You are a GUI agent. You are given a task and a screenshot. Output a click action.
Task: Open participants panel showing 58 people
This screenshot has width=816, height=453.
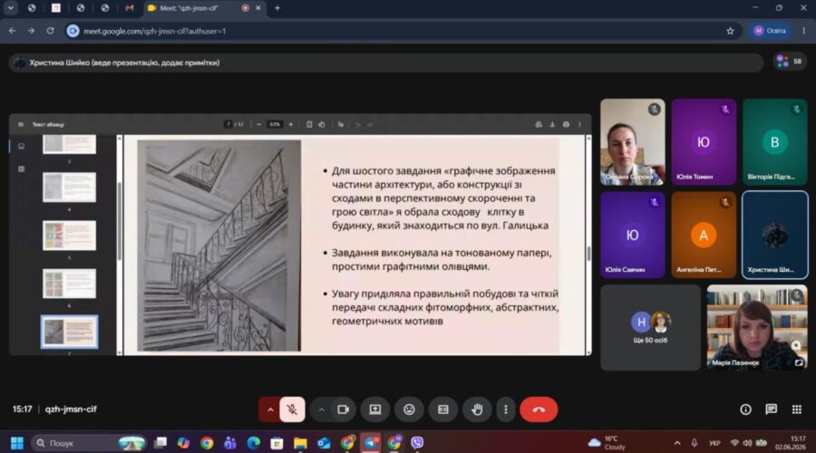coord(790,62)
